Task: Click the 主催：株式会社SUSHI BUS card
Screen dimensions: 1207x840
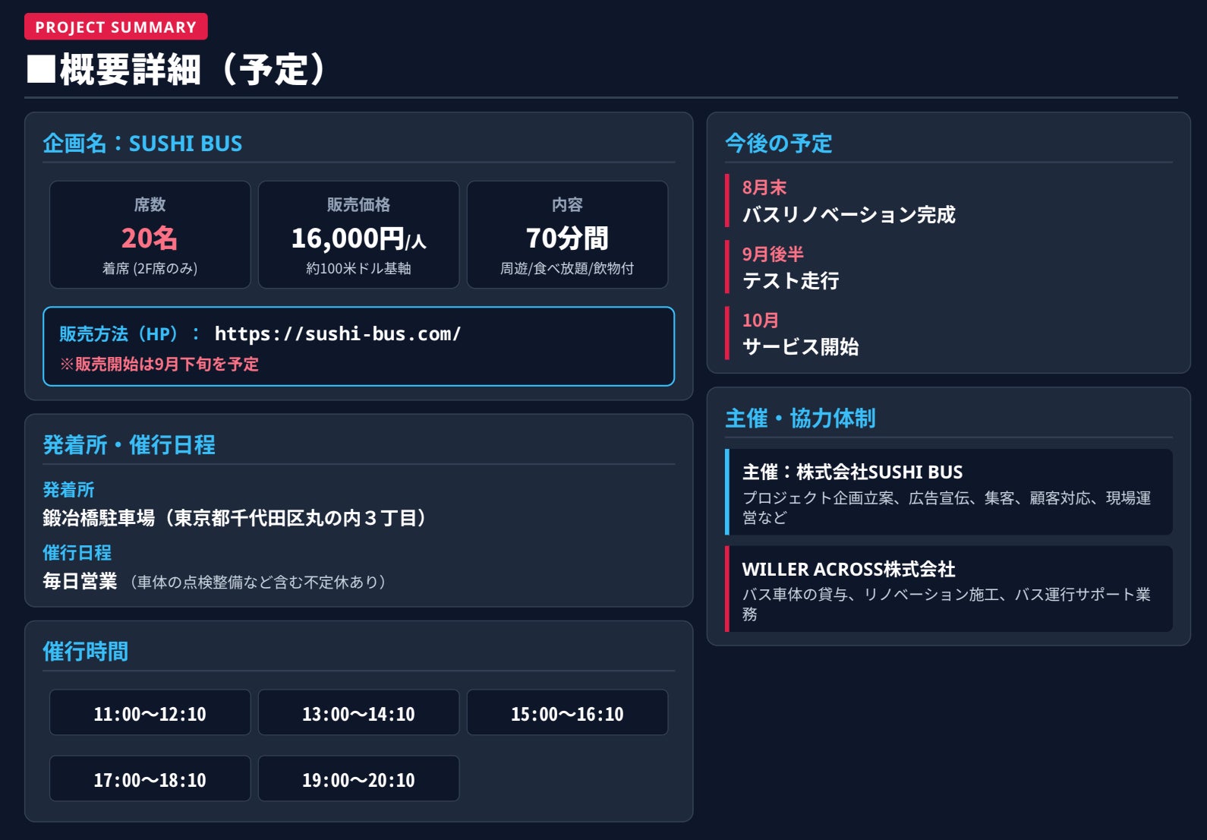Action: 949,492
